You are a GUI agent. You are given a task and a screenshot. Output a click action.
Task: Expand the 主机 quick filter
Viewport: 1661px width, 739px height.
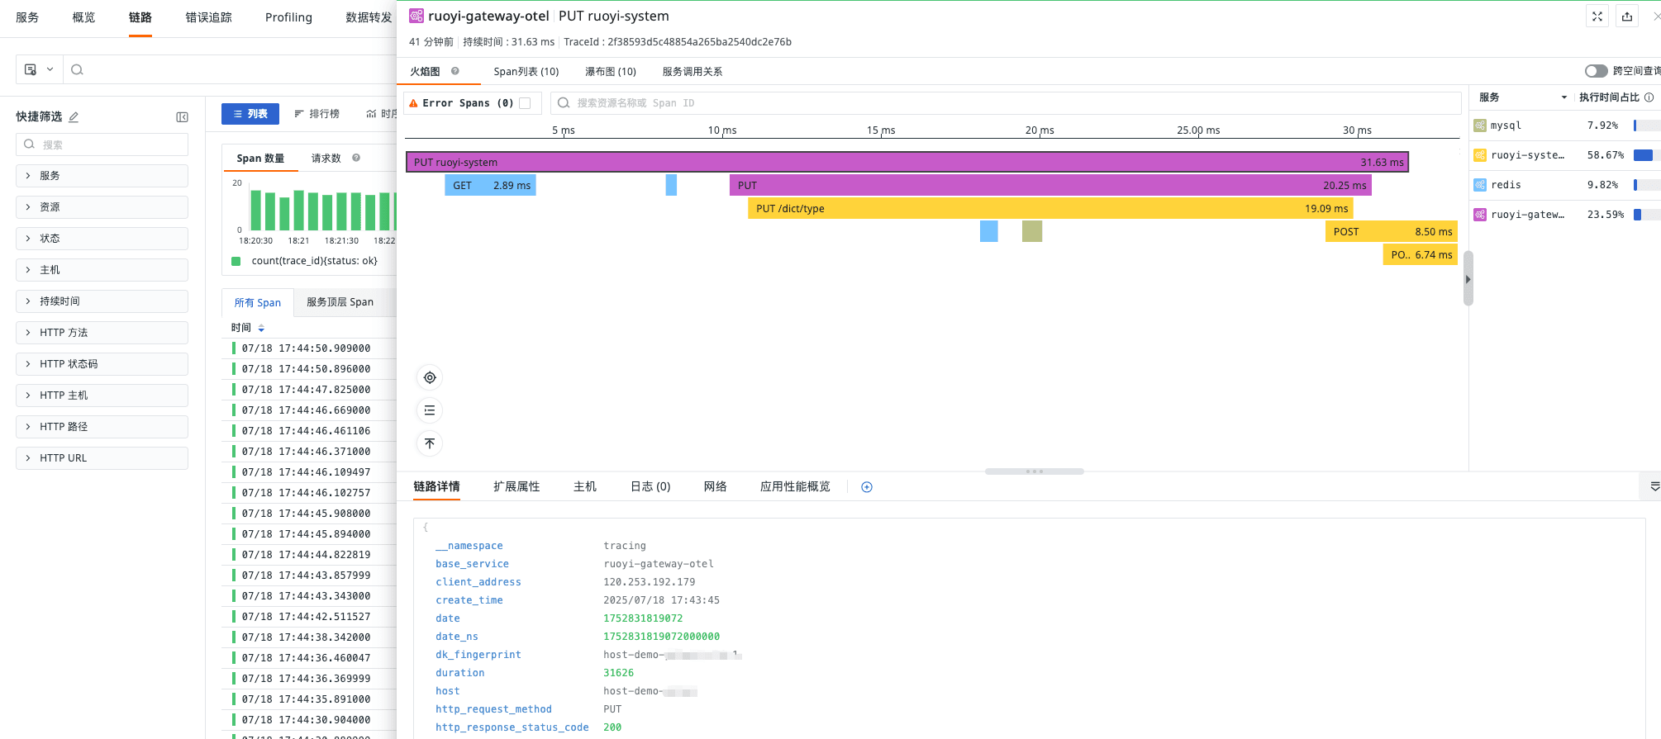tap(102, 270)
